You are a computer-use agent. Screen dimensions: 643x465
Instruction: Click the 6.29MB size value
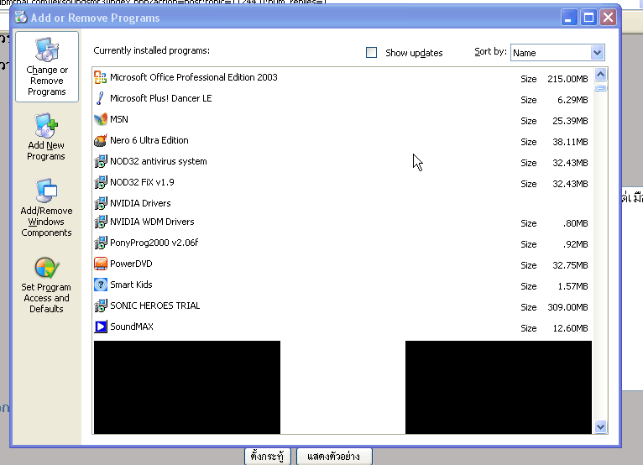[x=572, y=100]
